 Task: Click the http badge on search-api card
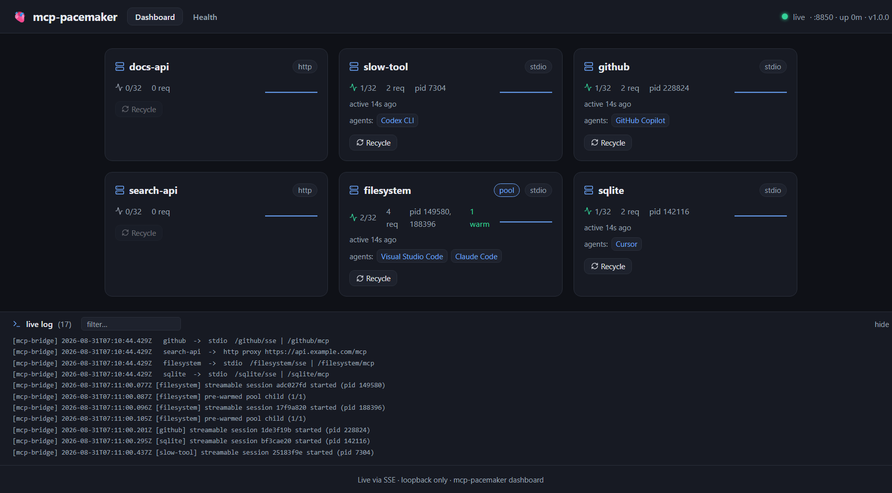tap(305, 190)
